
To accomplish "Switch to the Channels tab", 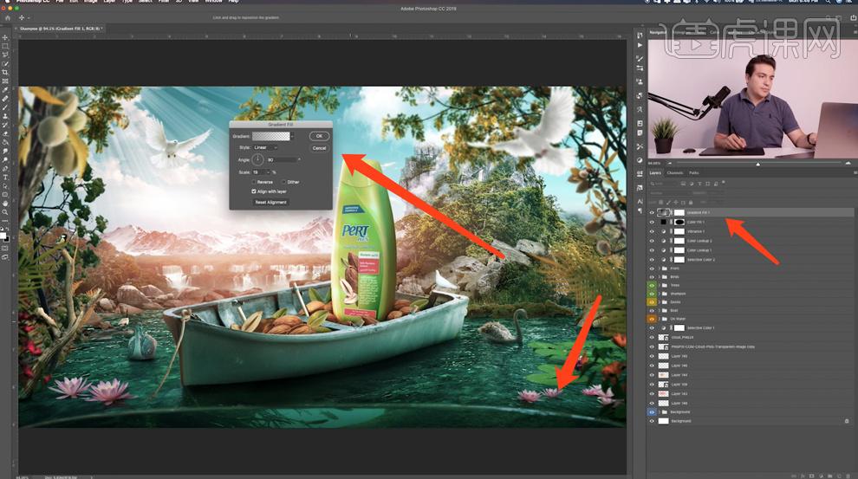I will [675, 172].
